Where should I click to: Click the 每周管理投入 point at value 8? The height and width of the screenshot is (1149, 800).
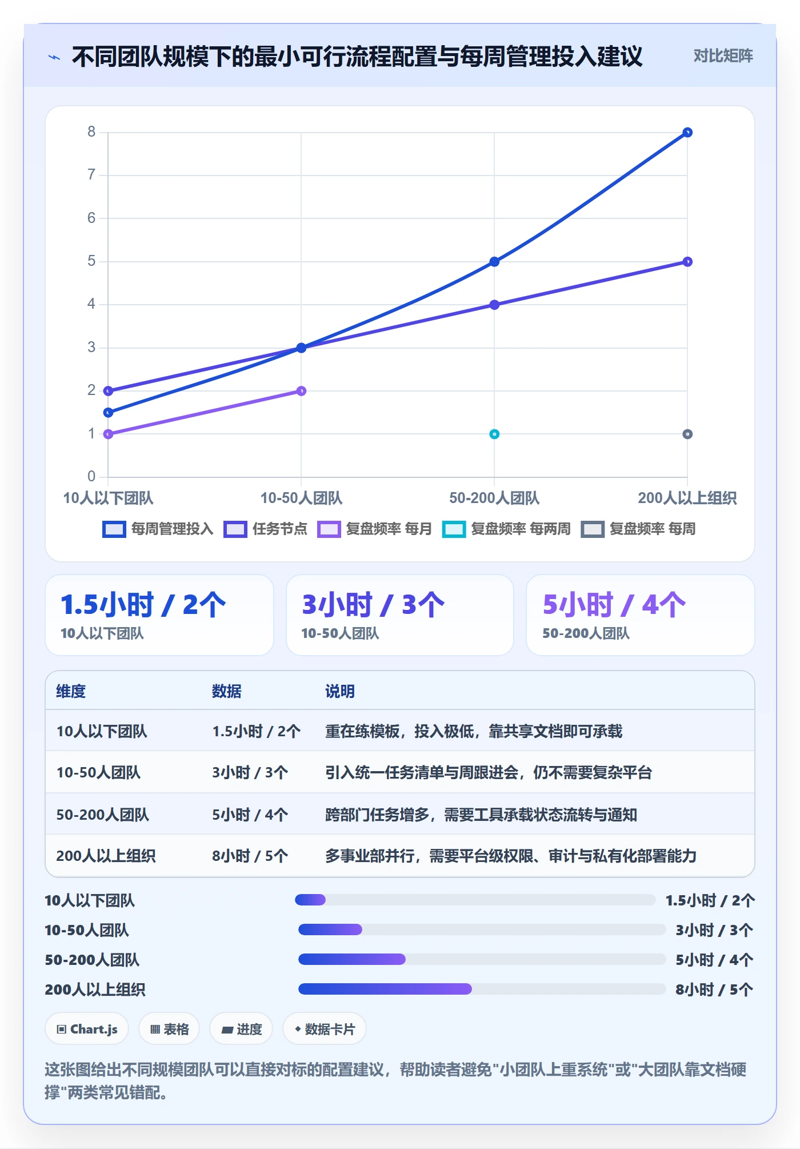pos(687,133)
